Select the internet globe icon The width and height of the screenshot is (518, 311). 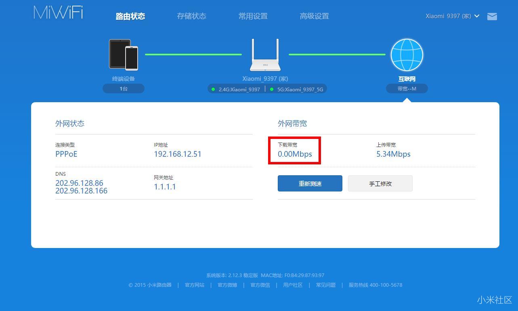pyautogui.click(x=407, y=55)
